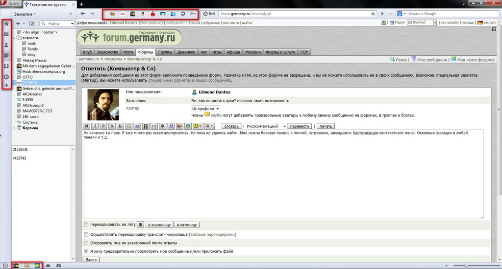Screen dimensions: 502x269
Task: Switch to the 'Группы' site tab
Action: (165, 52)
